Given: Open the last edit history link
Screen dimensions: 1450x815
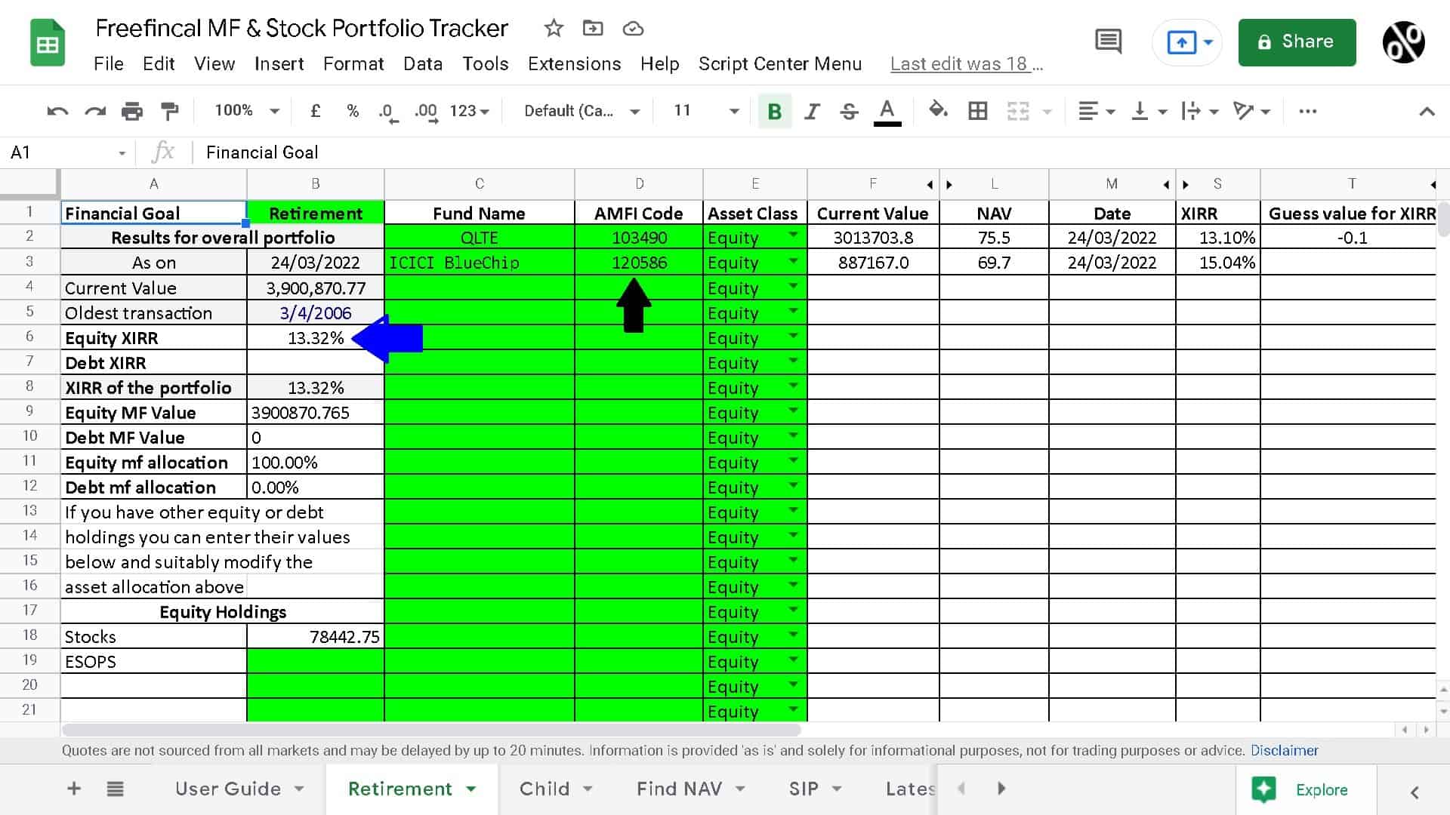Looking at the screenshot, I should [x=966, y=64].
